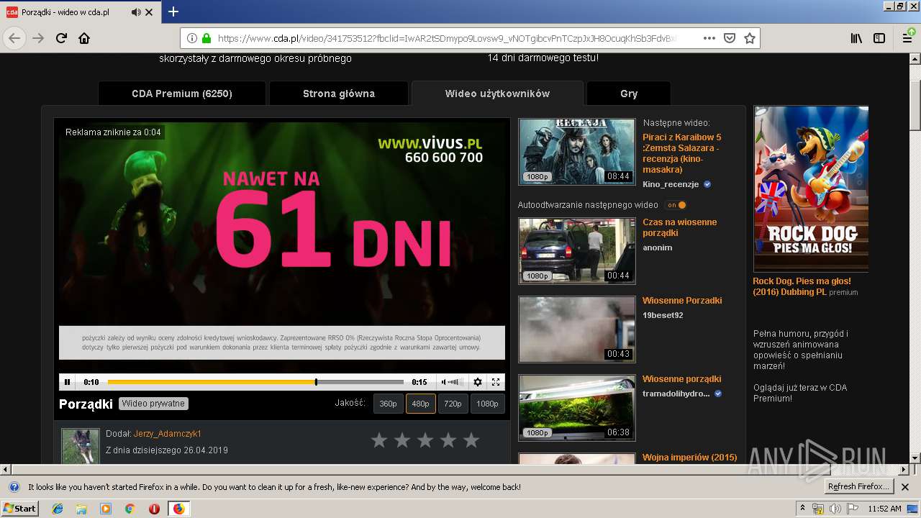
Task: Rate the video with the third star
Action: 425,440
